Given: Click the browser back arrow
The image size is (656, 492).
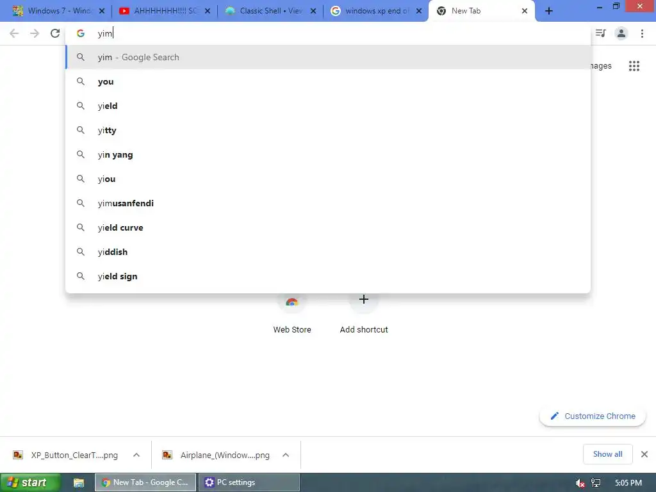Looking at the screenshot, I should pyautogui.click(x=14, y=33).
